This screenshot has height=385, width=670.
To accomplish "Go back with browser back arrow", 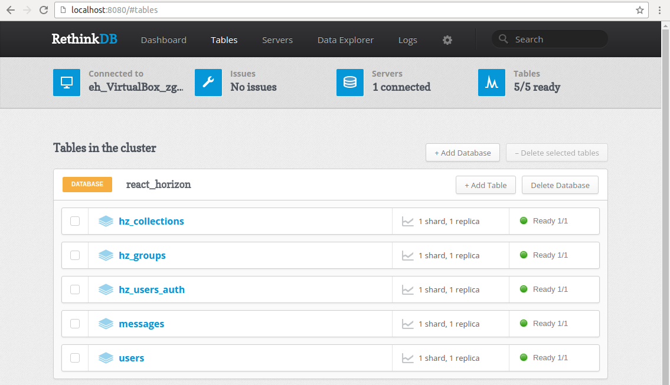I will click(x=11, y=10).
